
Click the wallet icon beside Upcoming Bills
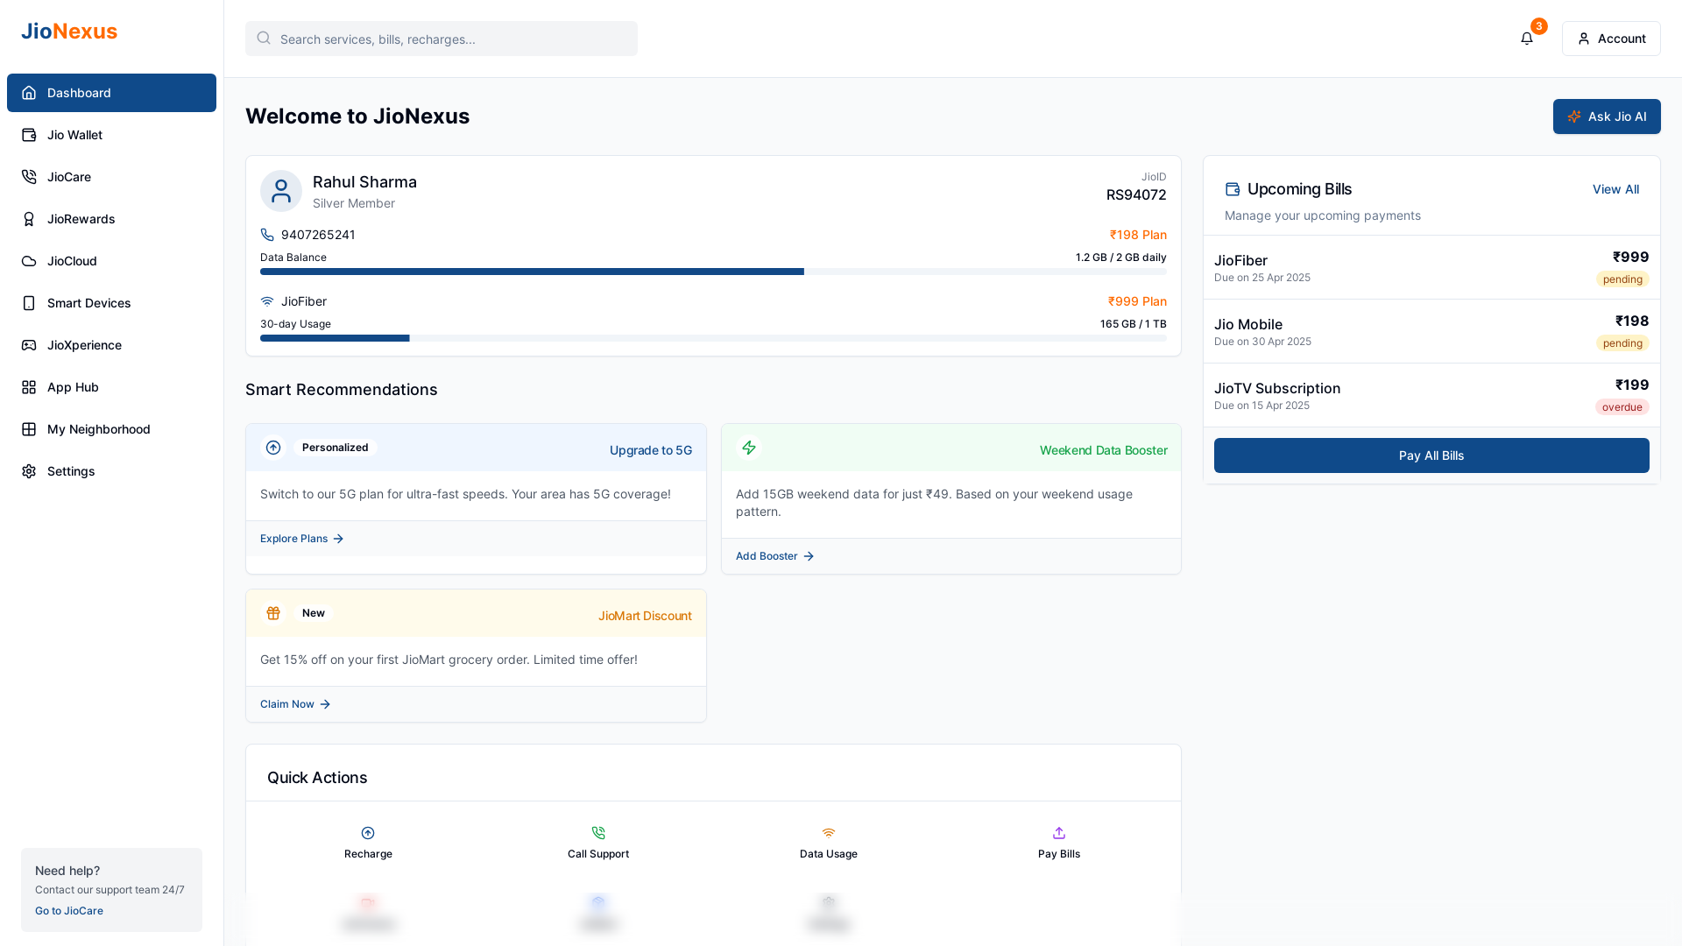tap(1233, 189)
